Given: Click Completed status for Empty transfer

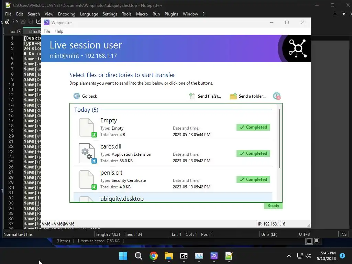Looking at the screenshot, I should pos(253,127).
